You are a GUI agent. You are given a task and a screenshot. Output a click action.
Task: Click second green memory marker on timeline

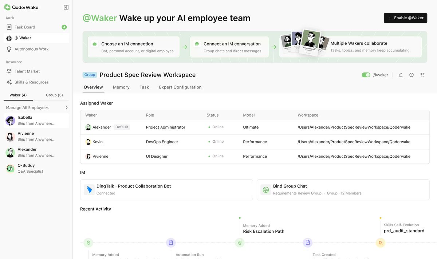(x=240, y=243)
